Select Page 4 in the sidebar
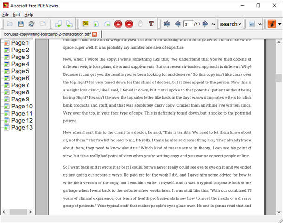 pos(20,64)
